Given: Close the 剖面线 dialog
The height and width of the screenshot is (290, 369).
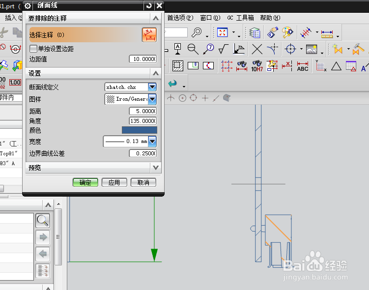Looking at the screenshot, I should (x=159, y=5).
